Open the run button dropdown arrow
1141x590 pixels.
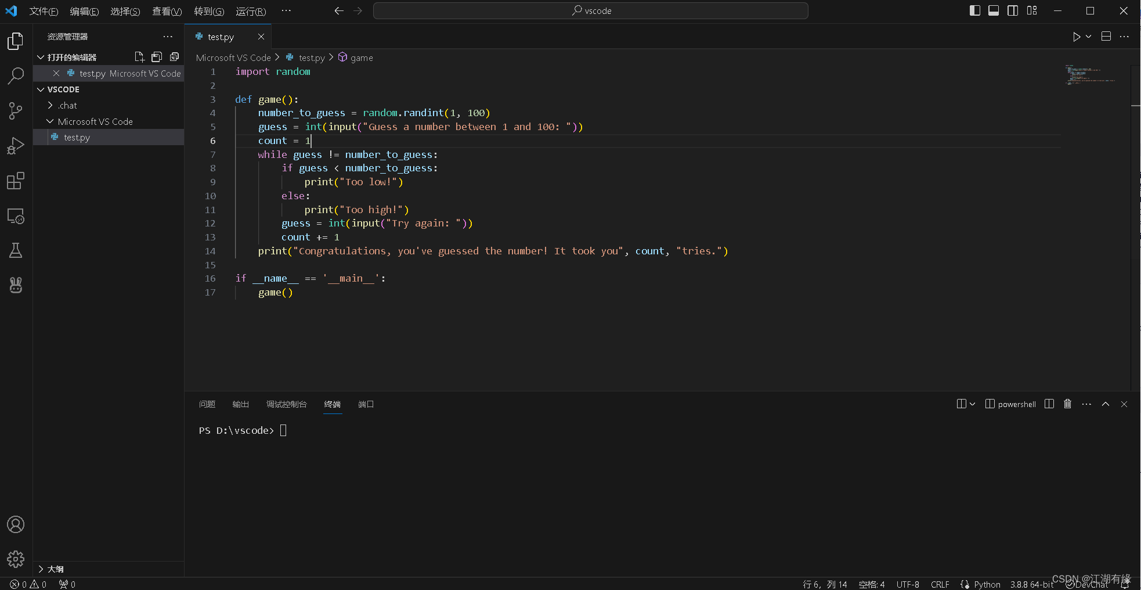pos(1089,37)
